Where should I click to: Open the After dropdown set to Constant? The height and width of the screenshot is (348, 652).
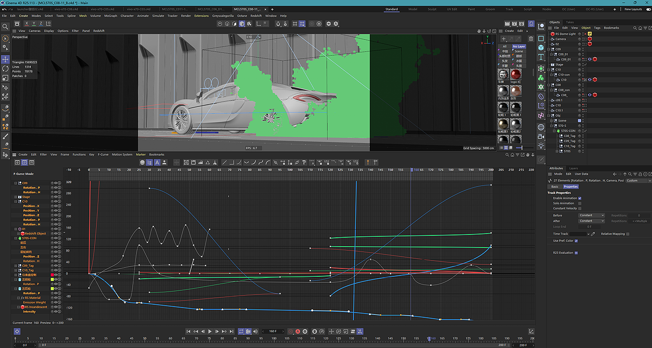point(591,221)
